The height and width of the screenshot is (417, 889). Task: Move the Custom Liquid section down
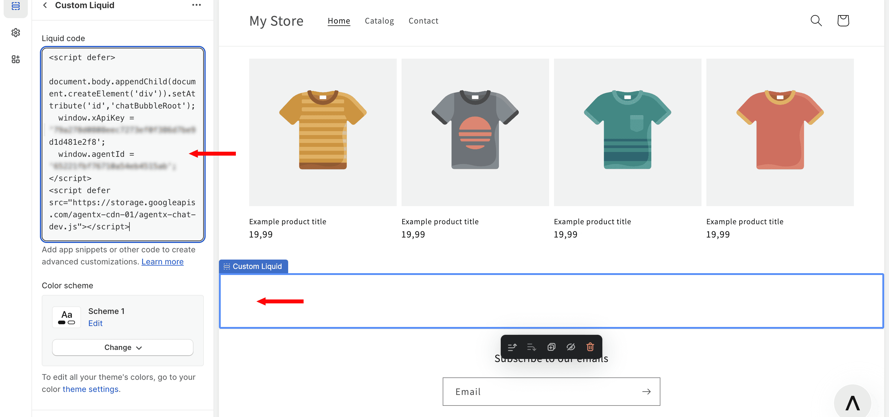tap(532, 347)
